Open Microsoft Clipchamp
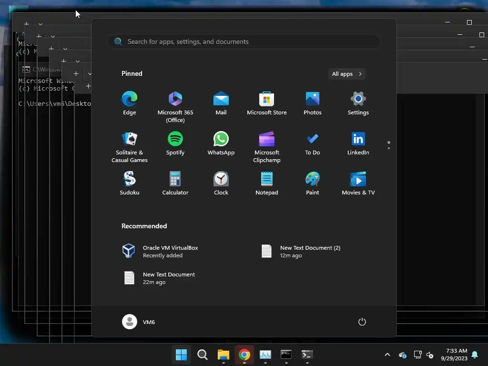Screen dimensions: 488x366 click(x=267, y=147)
